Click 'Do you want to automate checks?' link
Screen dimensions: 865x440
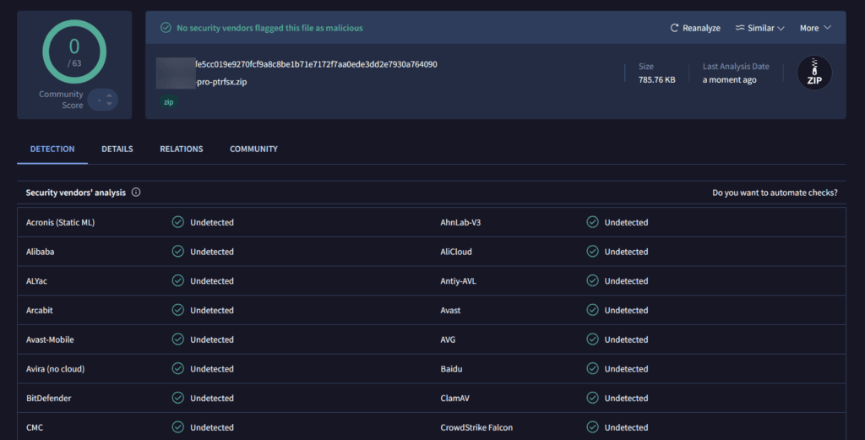coord(775,193)
